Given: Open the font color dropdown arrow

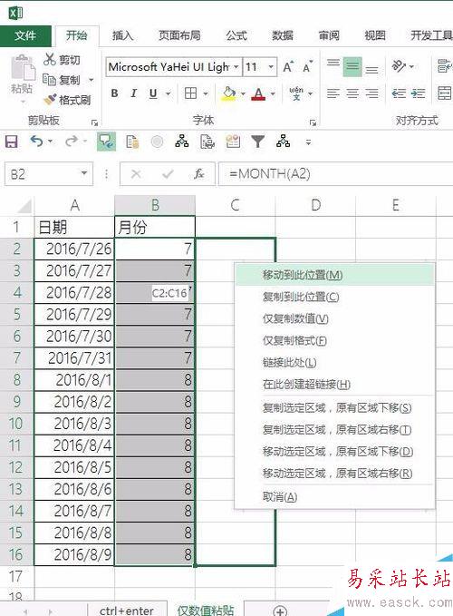Looking at the screenshot, I should click(x=273, y=93).
